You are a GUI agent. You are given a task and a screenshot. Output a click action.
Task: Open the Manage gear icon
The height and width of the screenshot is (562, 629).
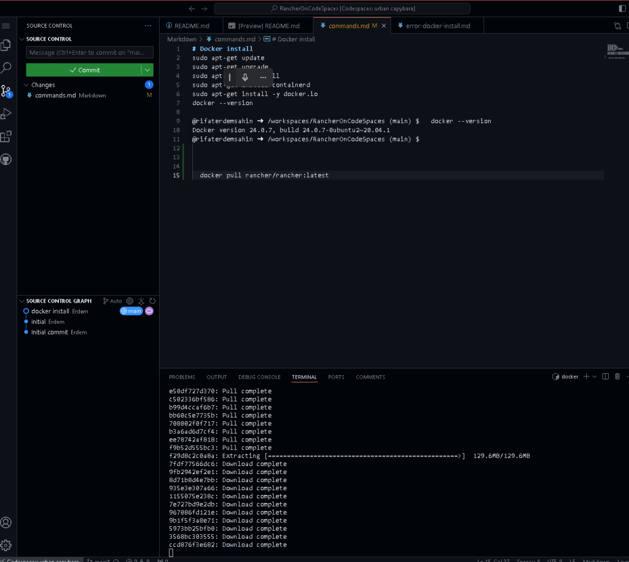(x=6, y=545)
